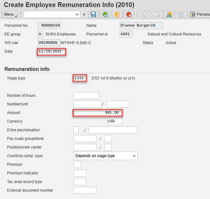Image resolution: width=210 pixels, height=199 pixels.
Task: Click the Currency field showing USD
Action: click(x=114, y=121)
